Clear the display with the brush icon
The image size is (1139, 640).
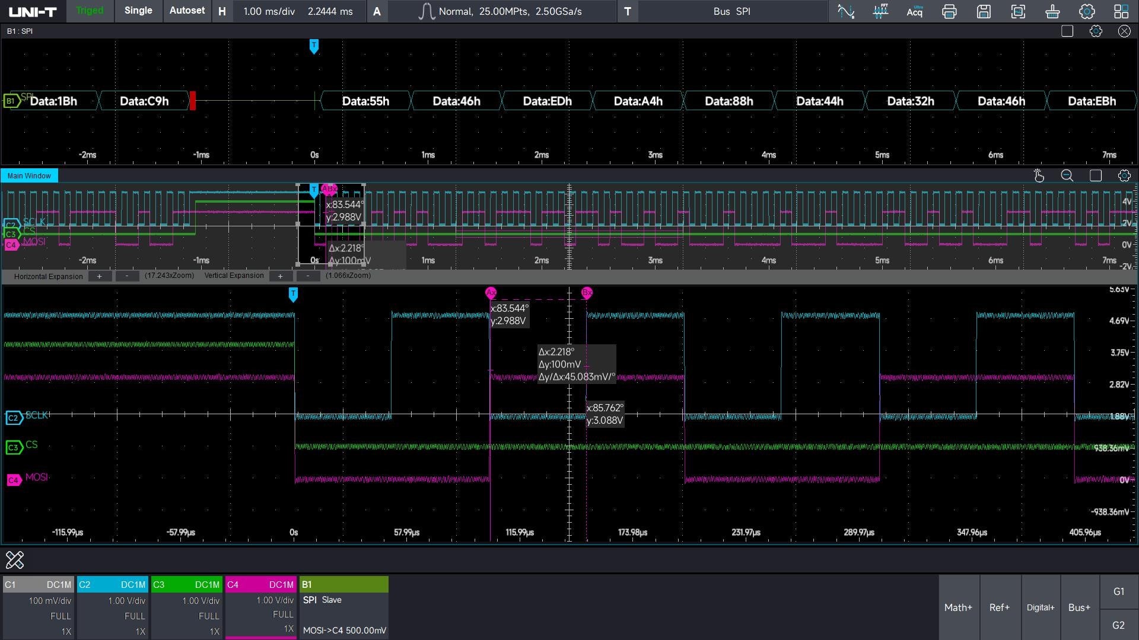1052,11
